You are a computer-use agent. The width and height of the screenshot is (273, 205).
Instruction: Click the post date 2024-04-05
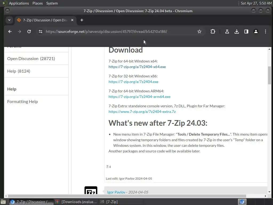[138, 192]
